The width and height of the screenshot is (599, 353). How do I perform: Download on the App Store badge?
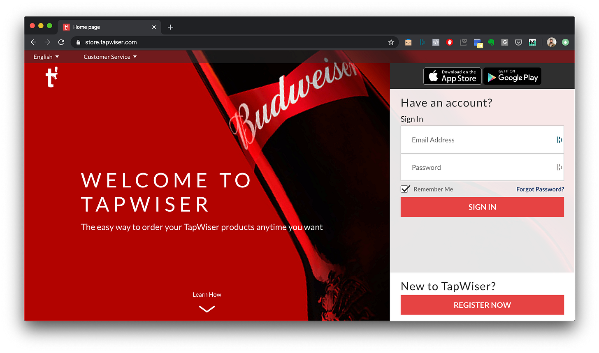coord(453,76)
